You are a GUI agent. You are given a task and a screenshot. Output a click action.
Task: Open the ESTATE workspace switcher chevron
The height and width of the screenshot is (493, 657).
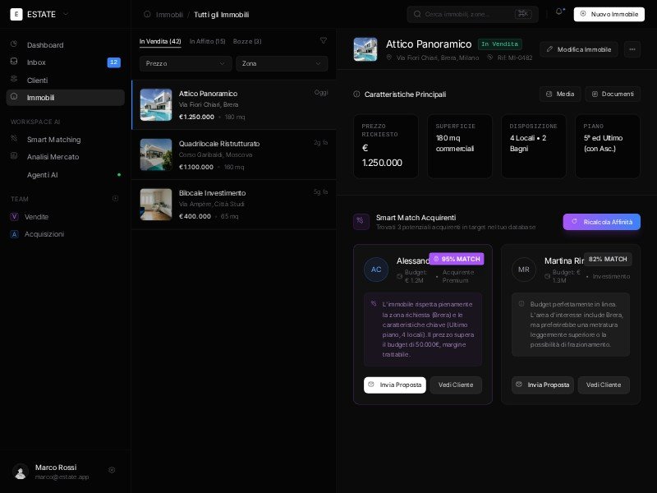tap(66, 14)
